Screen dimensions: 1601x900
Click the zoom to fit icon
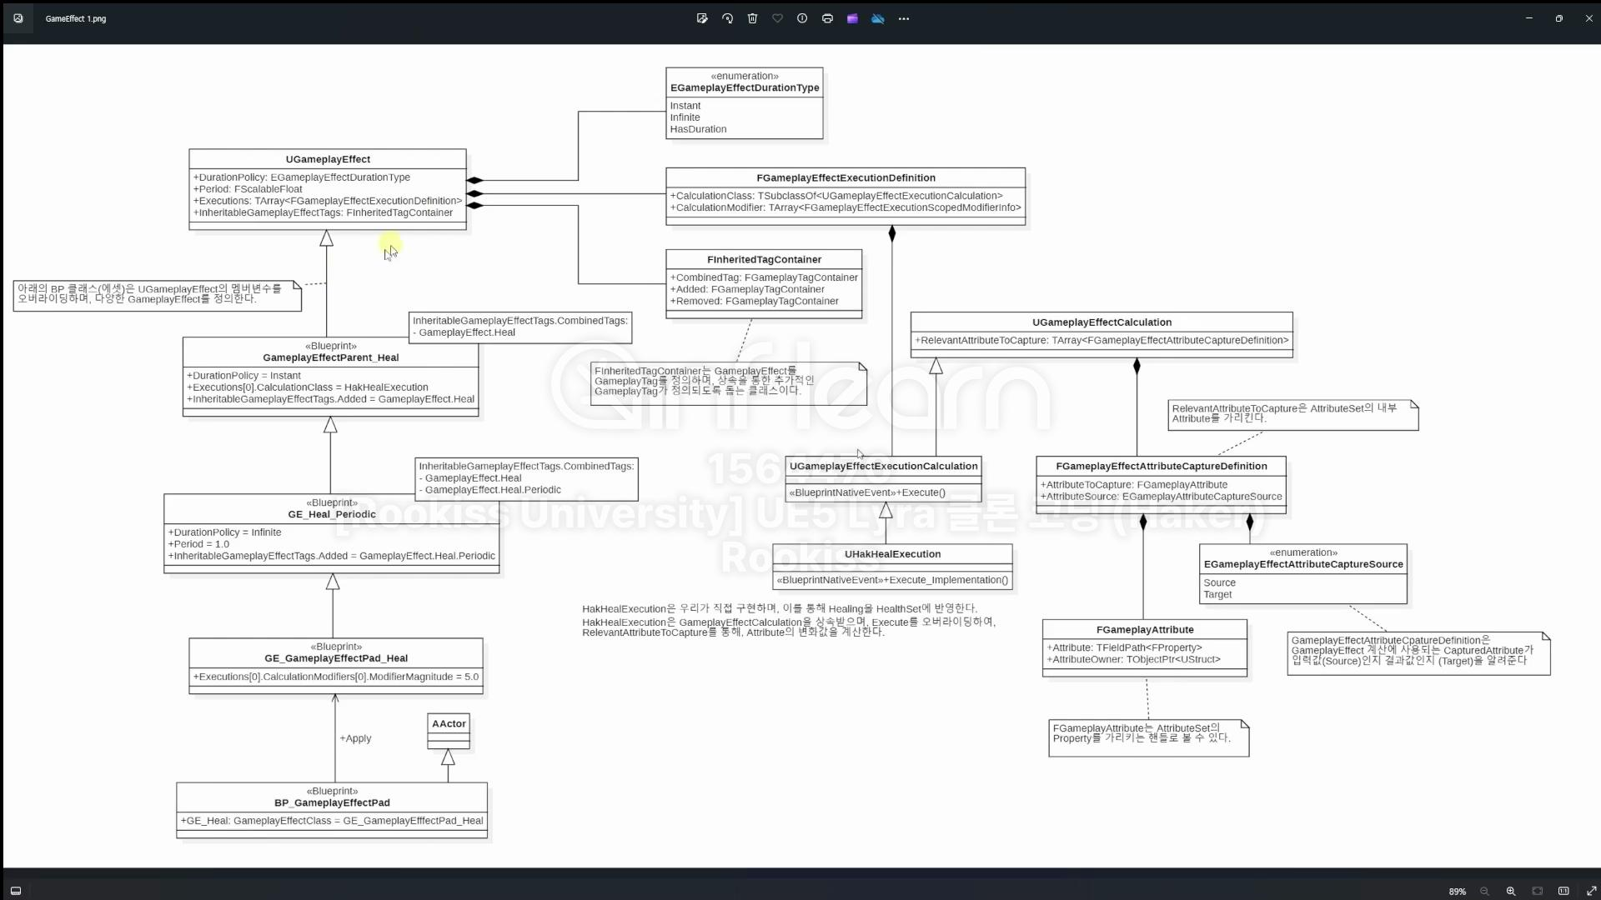pos(1538,891)
